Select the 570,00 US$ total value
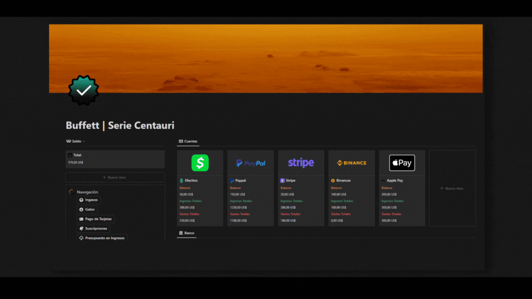Image resolution: width=532 pixels, height=299 pixels. coord(76,162)
